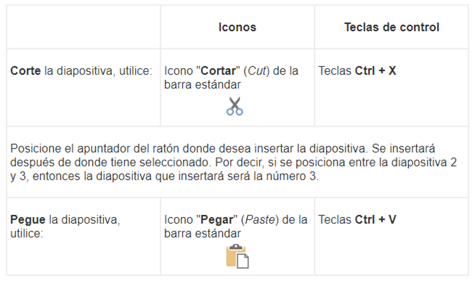Viewport: 475px width, 281px height.
Task: Click the italic word 'Paste'
Action: pos(260,220)
